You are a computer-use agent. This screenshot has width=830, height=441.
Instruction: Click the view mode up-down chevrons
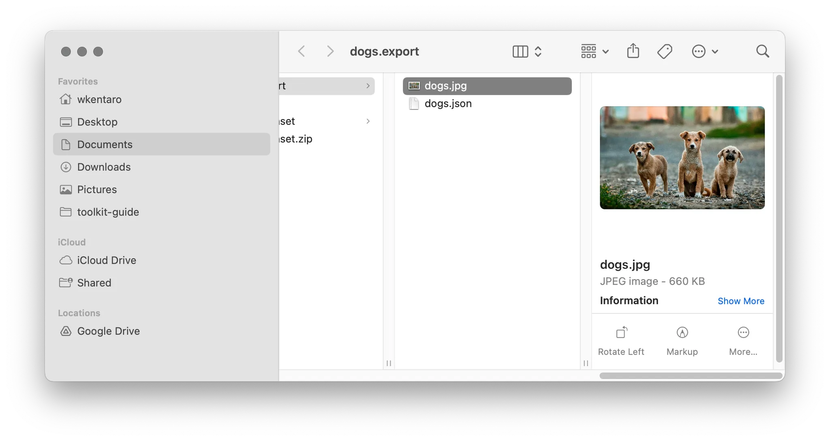538,51
